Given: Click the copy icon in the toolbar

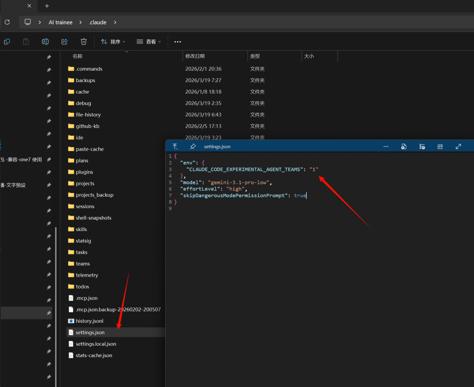Looking at the screenshot, I should pos(7,42).
